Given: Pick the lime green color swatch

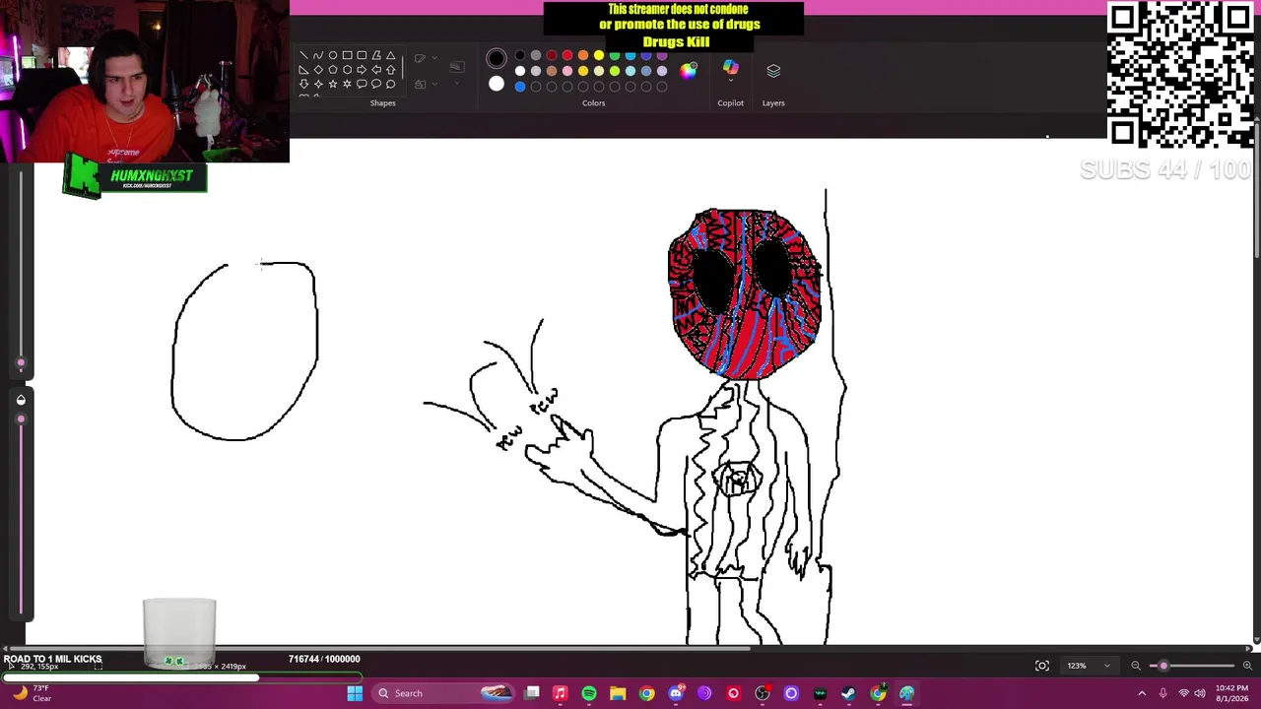Looking at the screenshot, I should coord(615,71).
